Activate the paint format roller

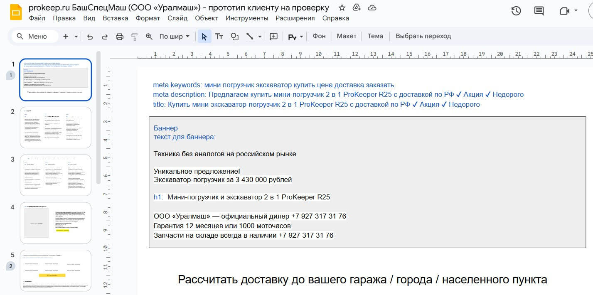click(x=134, y=37)
